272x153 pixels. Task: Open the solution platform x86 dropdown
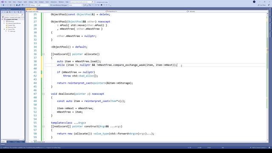pos(43,5)
